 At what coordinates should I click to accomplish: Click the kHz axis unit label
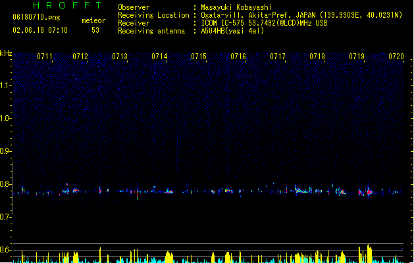(x=6, y=53)
